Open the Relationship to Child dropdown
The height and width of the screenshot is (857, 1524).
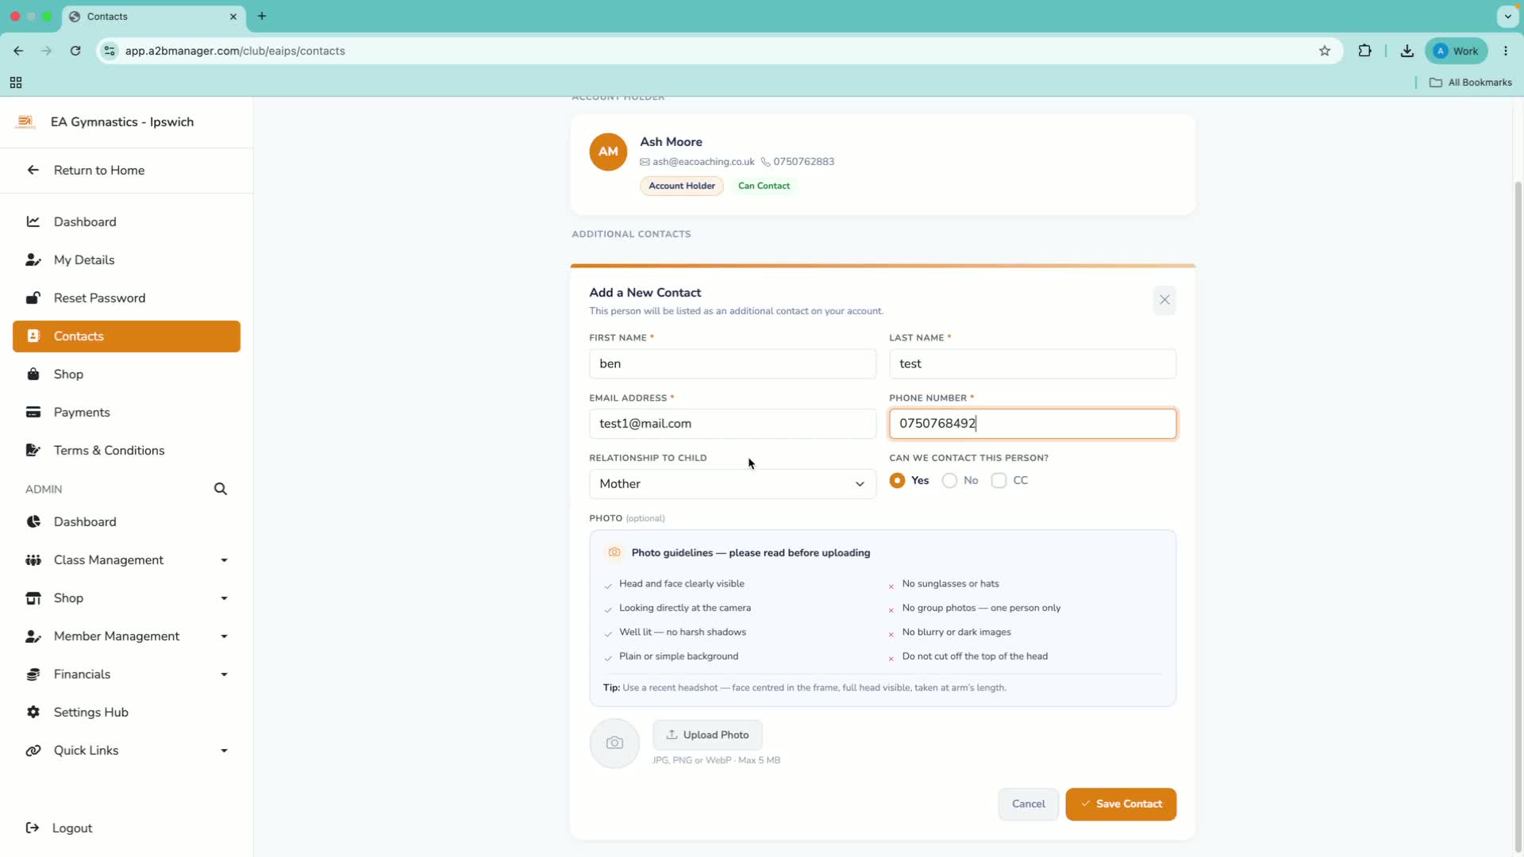pos(732,484)
